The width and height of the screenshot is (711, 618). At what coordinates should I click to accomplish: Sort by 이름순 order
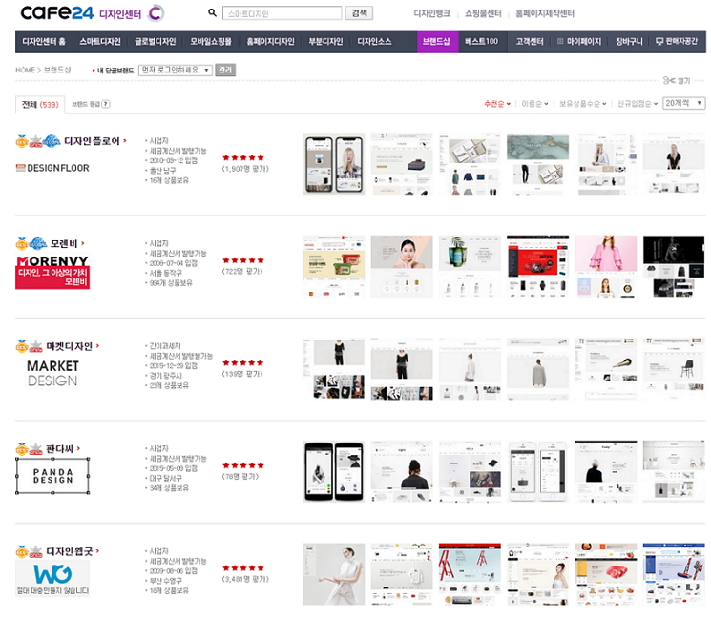point(534,104)
